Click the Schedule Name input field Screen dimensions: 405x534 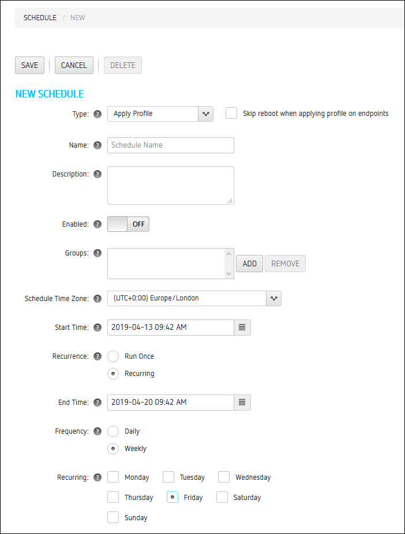point(171,145)
